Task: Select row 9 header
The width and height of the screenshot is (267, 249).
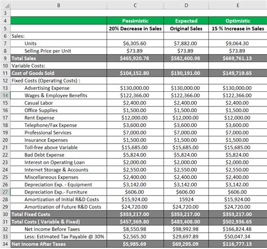Action: click(x=5, y=58)
